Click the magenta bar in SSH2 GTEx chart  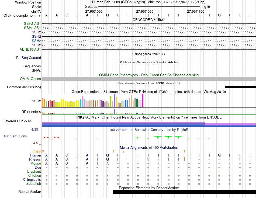pos(143,100)
